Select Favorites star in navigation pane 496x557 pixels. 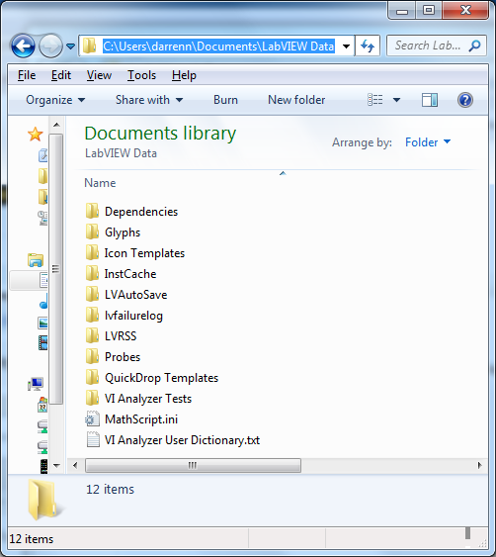click(36, 134)
